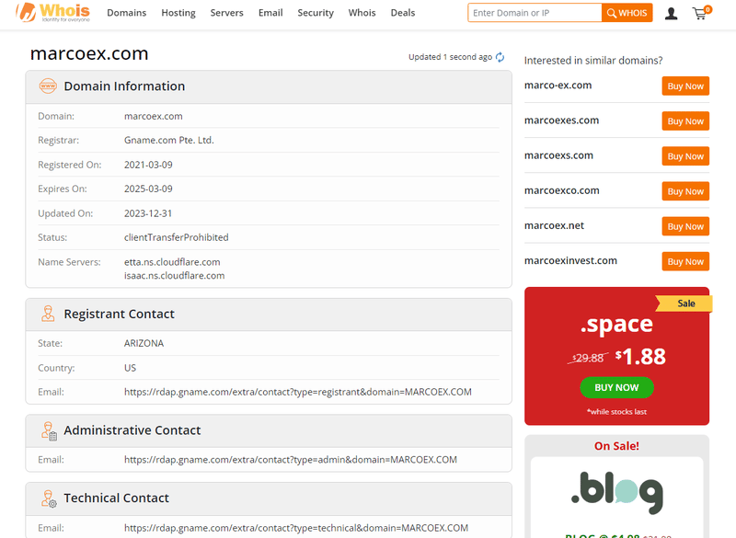Open the Email menu
The width and height of the screenshot is (736, 538).
coord(270,13)
